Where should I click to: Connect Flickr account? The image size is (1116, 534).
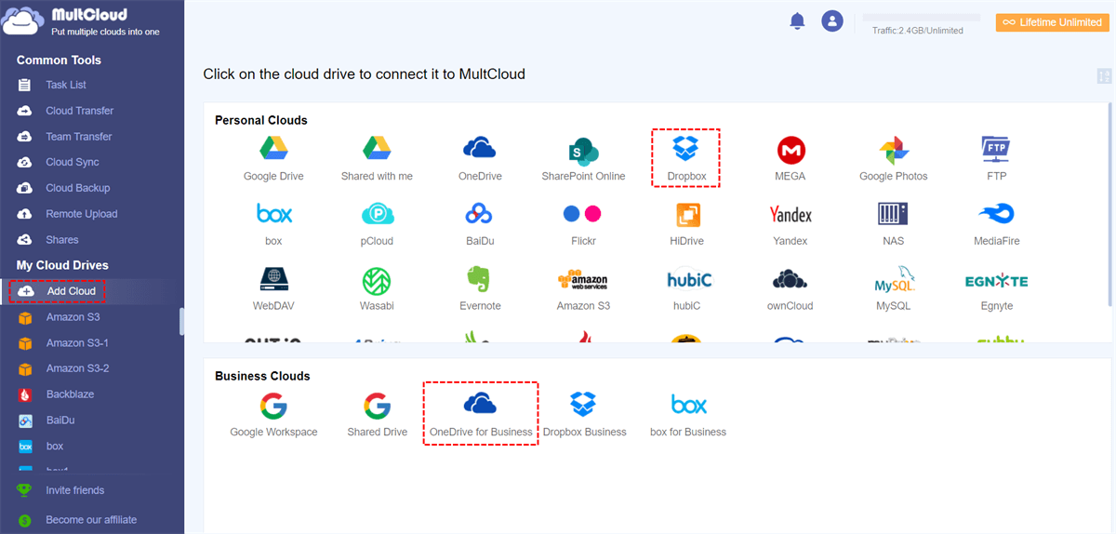tap(583, 224)
